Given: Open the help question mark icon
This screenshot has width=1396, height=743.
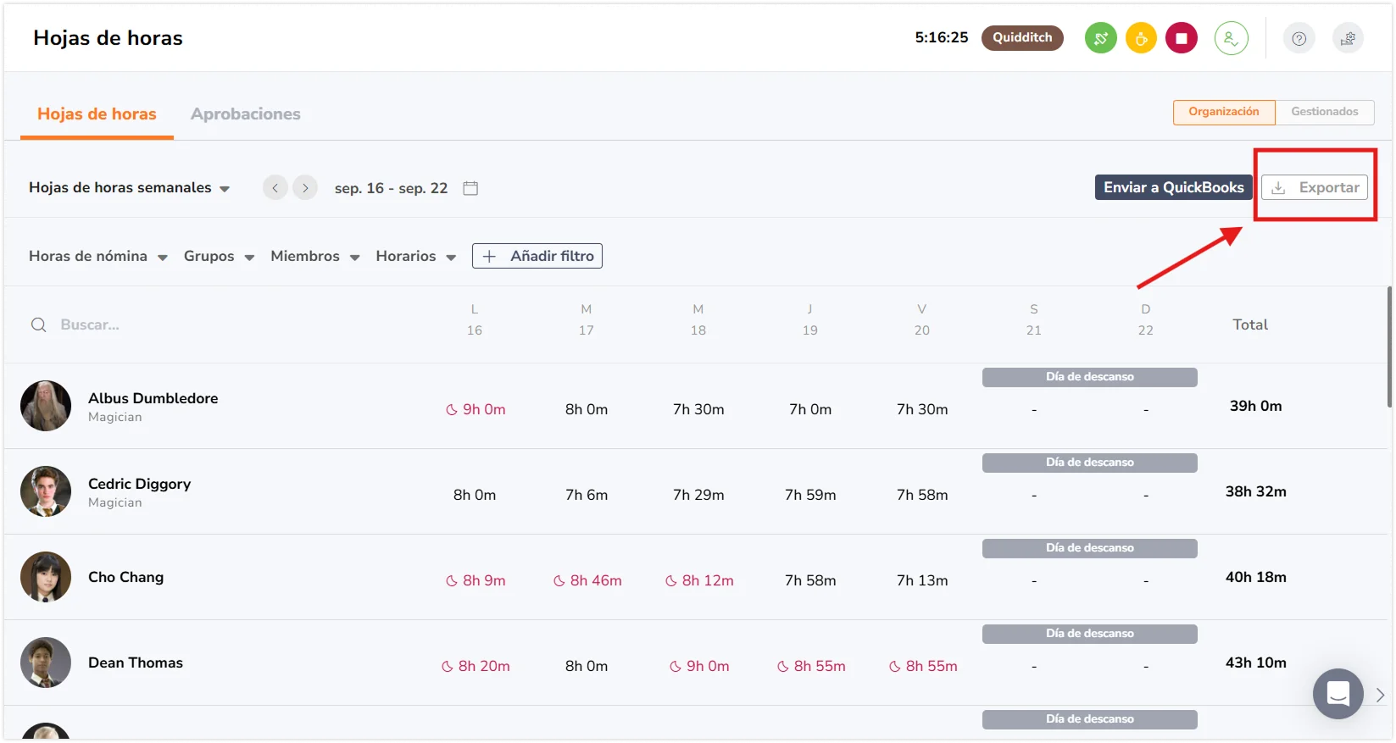Looking at the screenshot, I should coord(1299,38).
